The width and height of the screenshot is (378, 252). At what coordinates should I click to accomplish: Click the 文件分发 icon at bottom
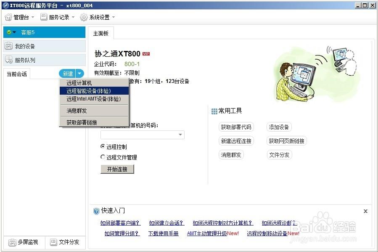[53, 242]
